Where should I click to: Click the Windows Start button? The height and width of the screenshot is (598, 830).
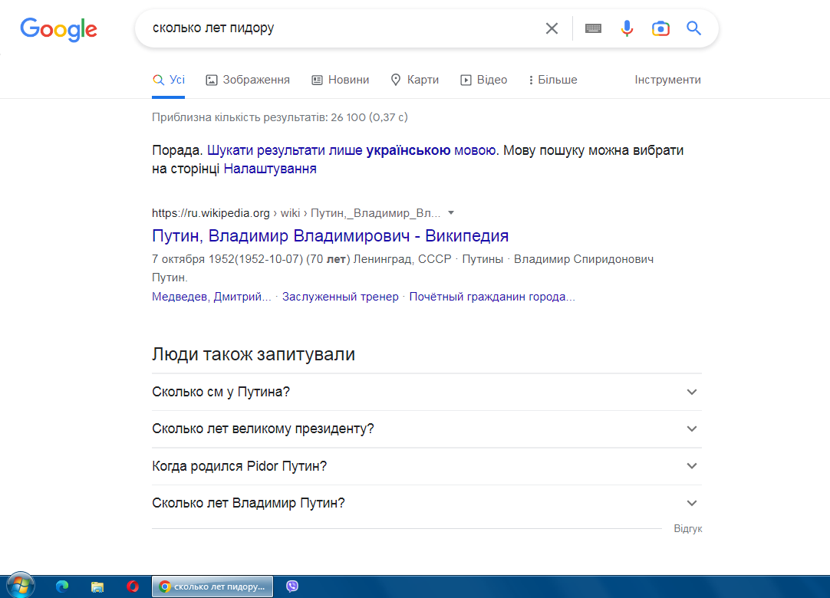[x=20, y=586]
